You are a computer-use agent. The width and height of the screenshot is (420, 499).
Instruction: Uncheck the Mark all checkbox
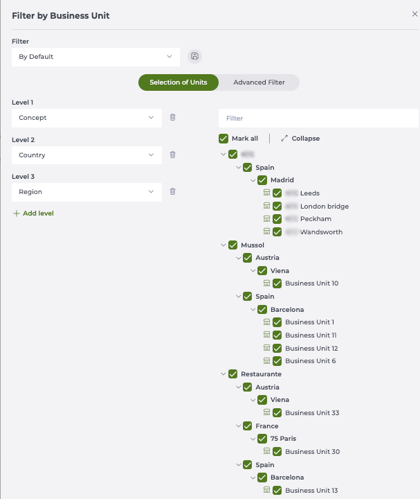point(223,139)
